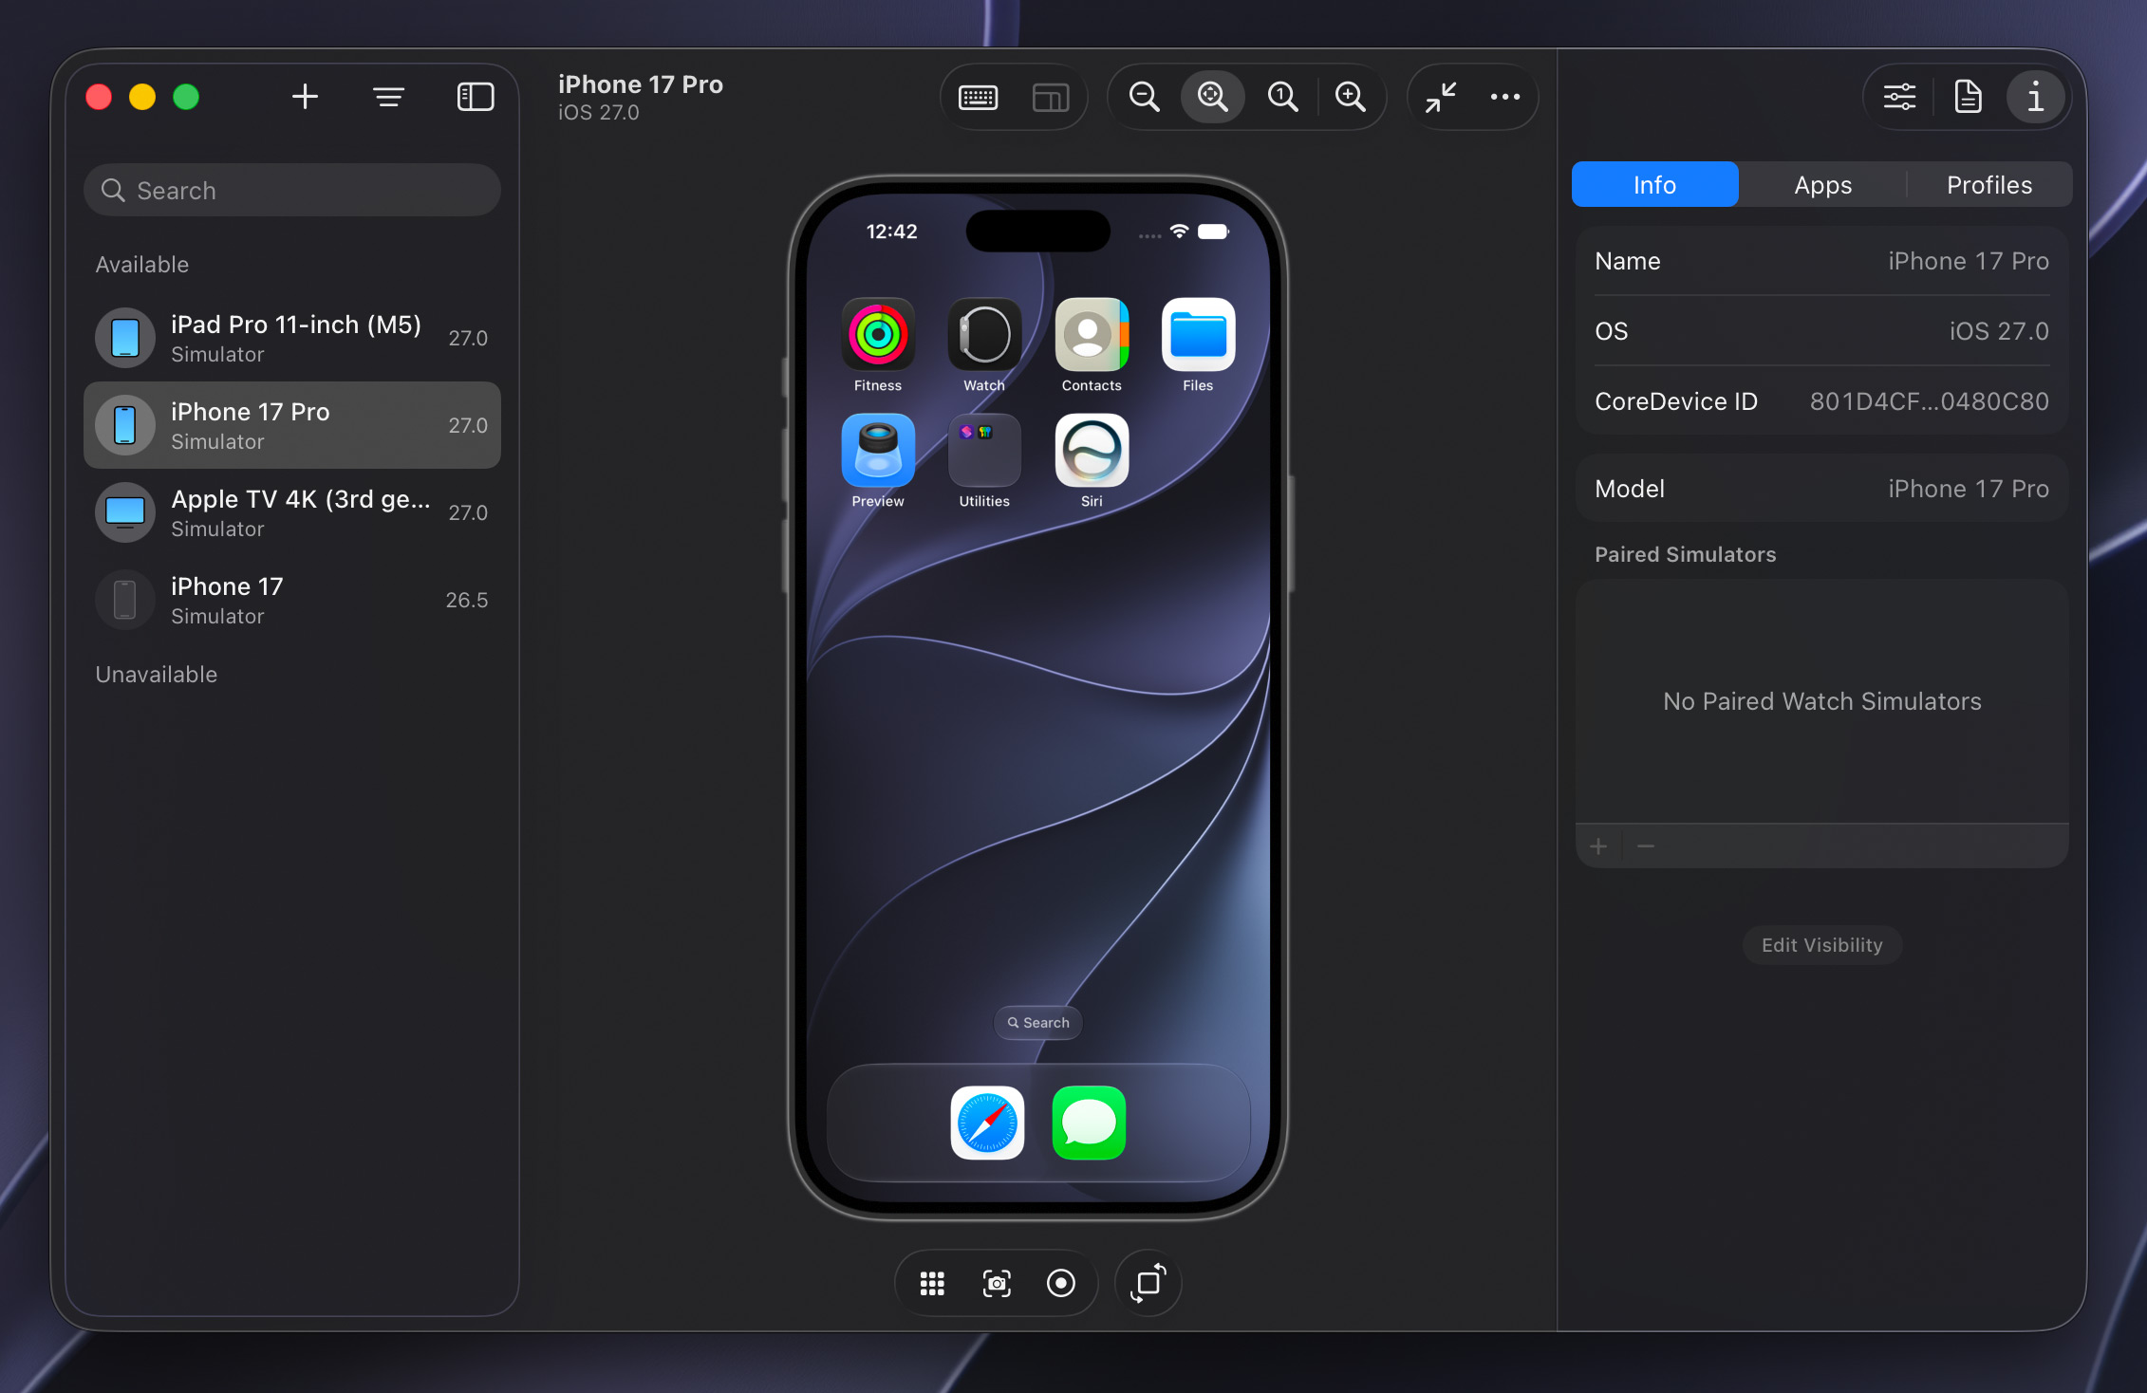
Task: Open the Contacts app on simulator
Action: [1092, 335]
